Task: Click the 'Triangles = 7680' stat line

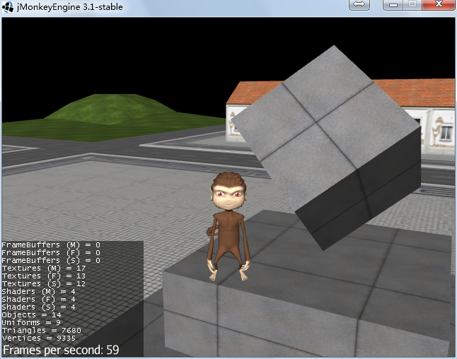Action: tap(42, 330)
